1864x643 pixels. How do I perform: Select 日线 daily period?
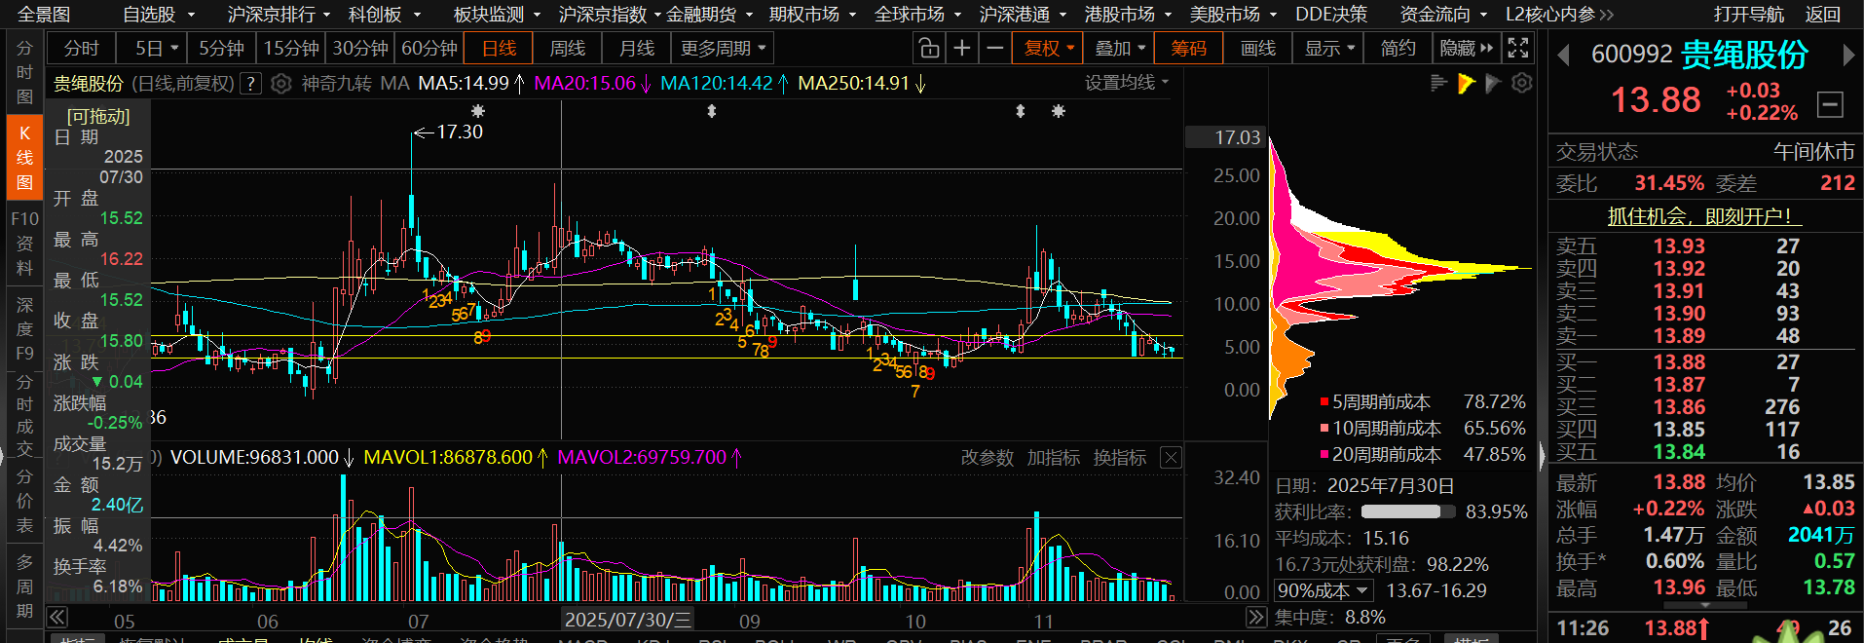tap(500, 48)
